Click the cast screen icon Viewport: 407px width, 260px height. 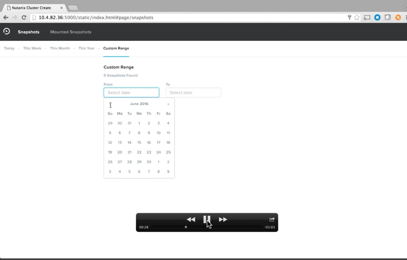pos(367,18)
